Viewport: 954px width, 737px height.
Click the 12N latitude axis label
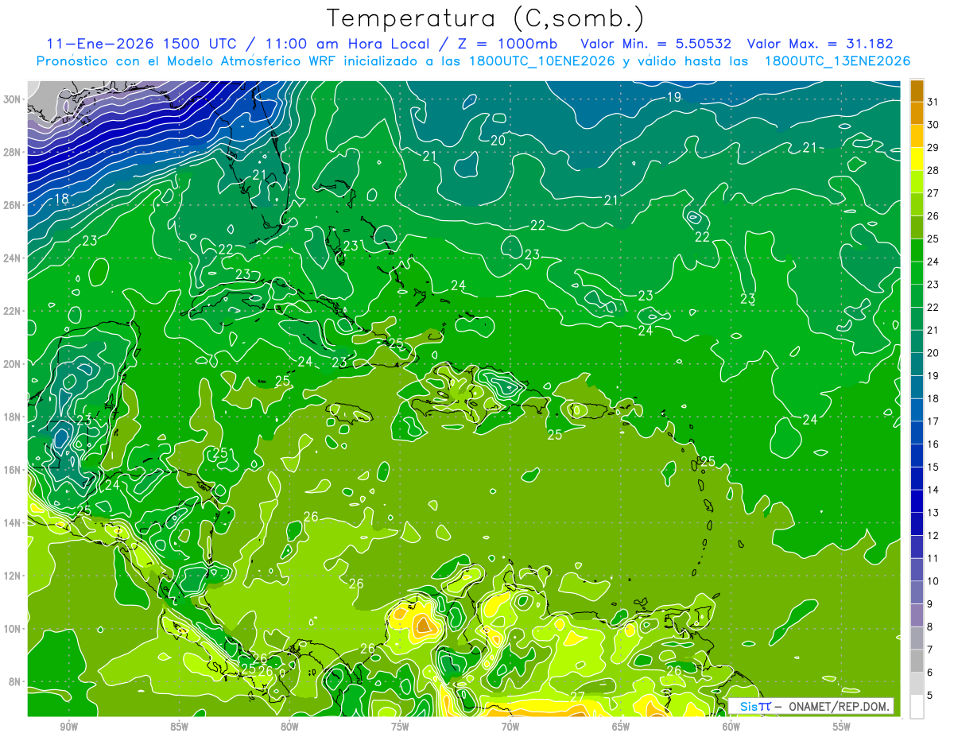point(11,576)
